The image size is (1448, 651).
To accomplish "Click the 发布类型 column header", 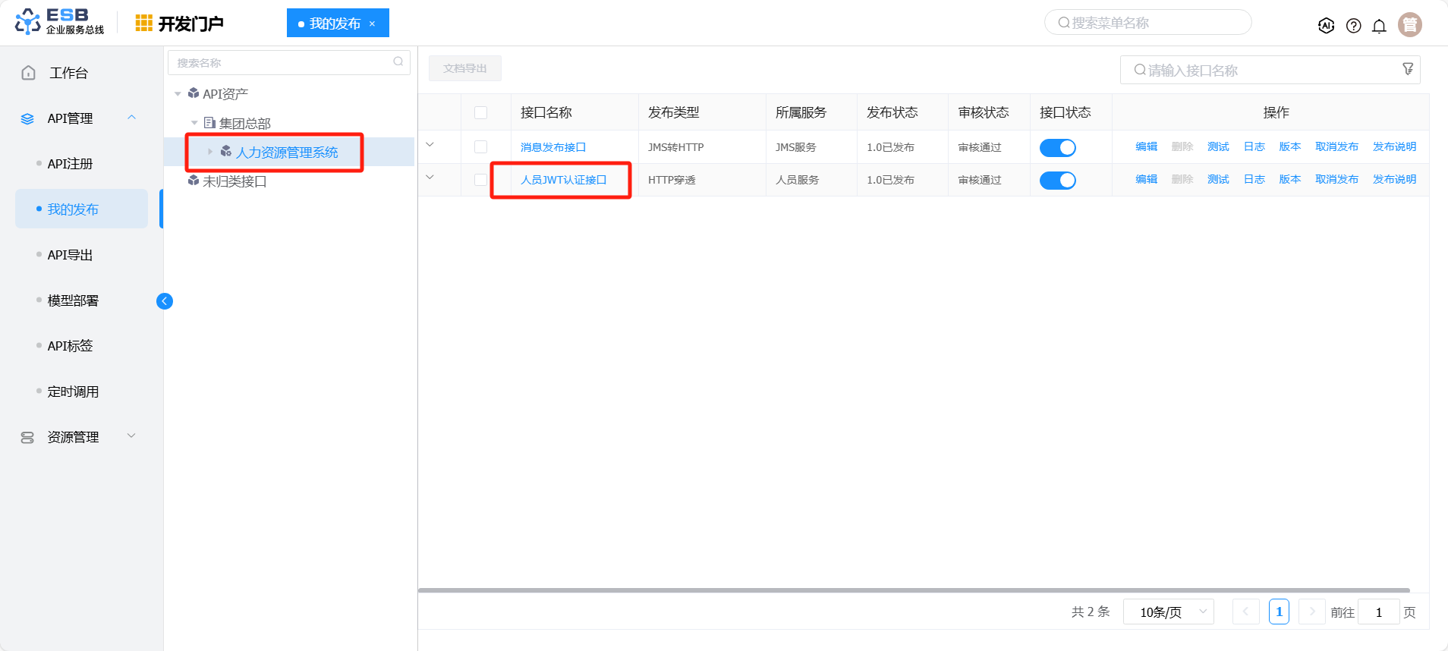I will 674,112.
